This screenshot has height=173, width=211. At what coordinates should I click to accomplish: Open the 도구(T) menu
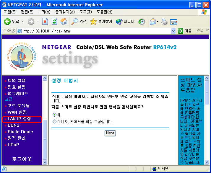pyautogui.click(x=86, y=12)
